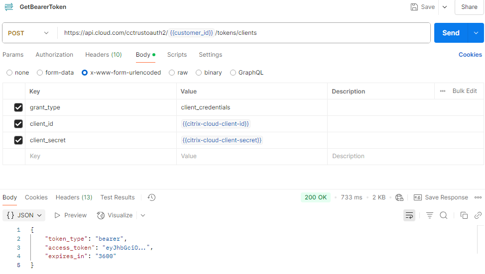The image size is (485, 274).
Task: Click the blue Send button
Action: tap(451, 33)
